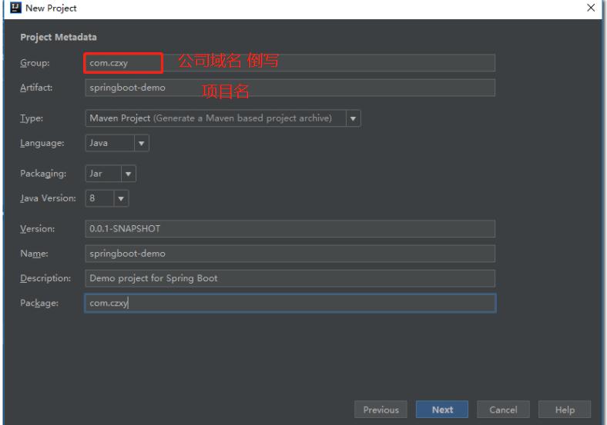Click the IntelliJ IDEA icon in title bar

pyautogui.click(x=15, y=8)
